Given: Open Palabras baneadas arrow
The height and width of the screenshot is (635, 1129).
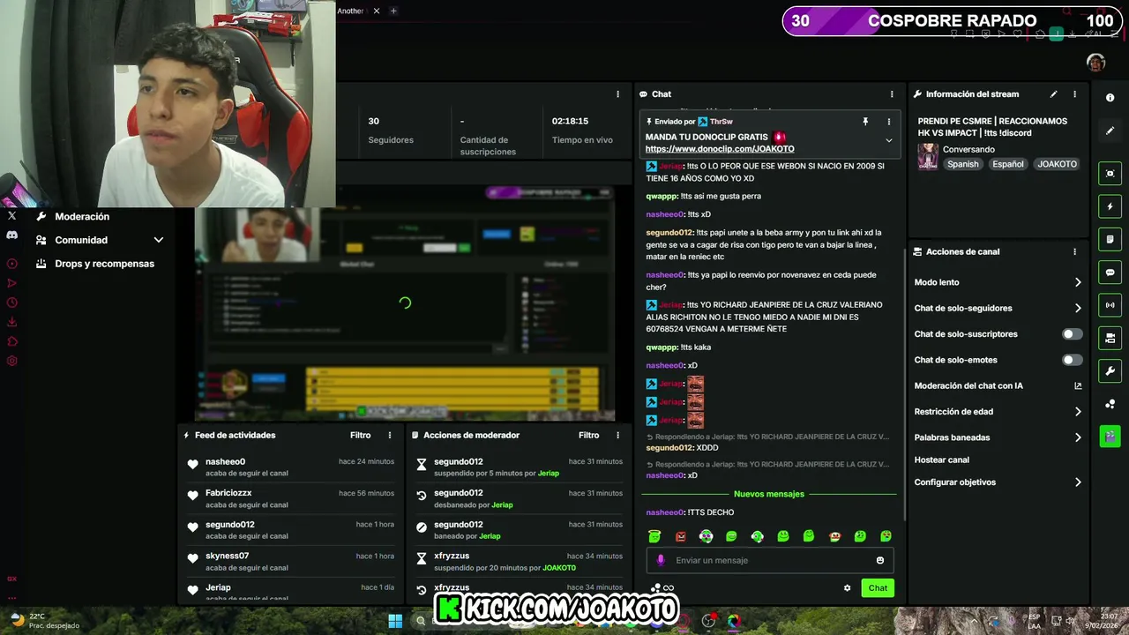Looking at the screenshot, I should coord(1077,437).
